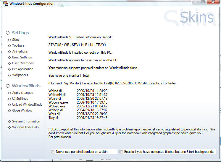221x162 pixels.
Task: Click the 'WindowBlinds 5.1 System Information Report' heading
Action: pos(80,37)
